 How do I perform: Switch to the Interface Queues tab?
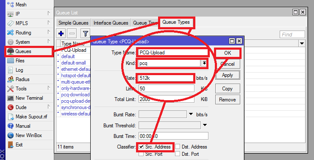tap(111, 23)
